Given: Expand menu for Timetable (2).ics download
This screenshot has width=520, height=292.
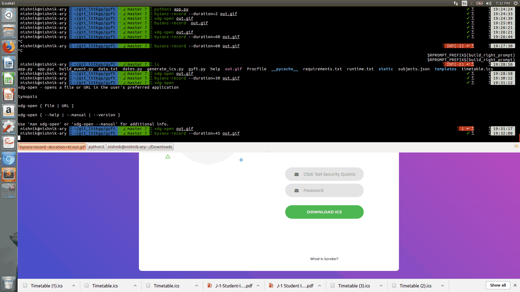Looking at the screenshot, I should 443,286.
